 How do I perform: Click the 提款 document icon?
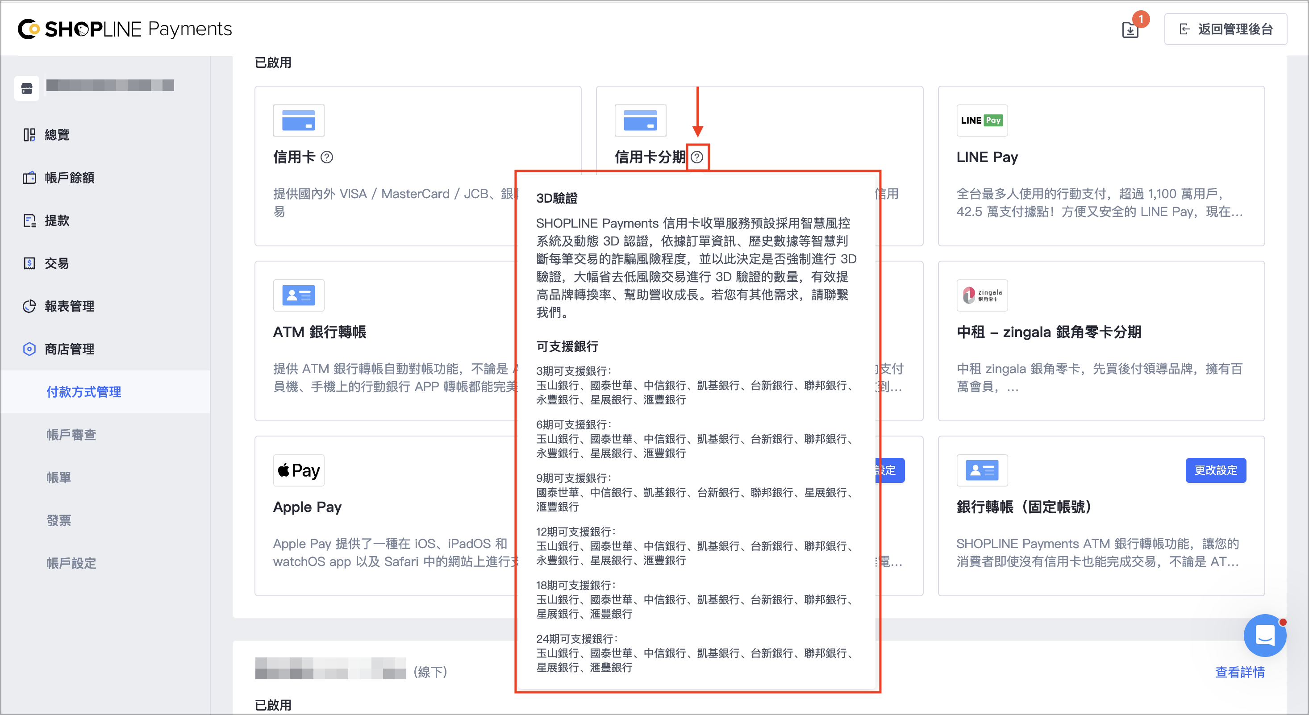point(29,220)
